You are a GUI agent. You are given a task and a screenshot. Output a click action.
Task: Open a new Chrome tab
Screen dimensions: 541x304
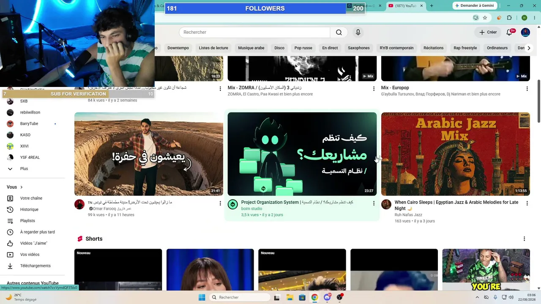click(432, 6)
